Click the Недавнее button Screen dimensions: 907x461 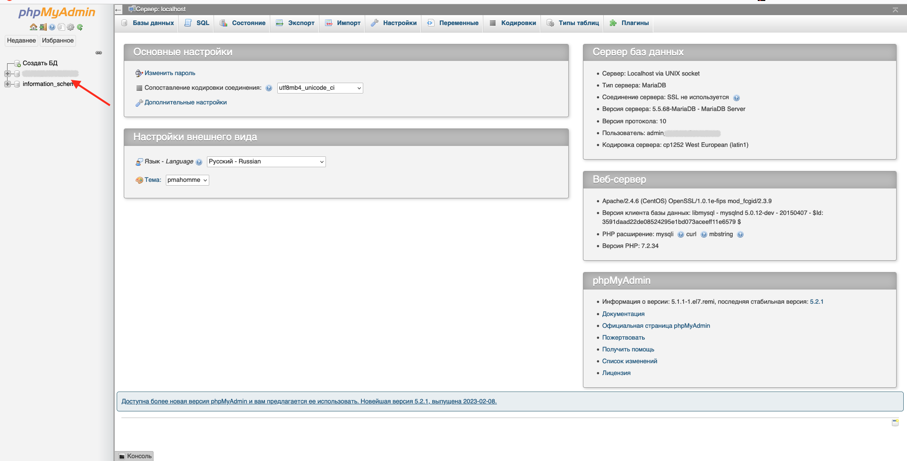point(21,41)
